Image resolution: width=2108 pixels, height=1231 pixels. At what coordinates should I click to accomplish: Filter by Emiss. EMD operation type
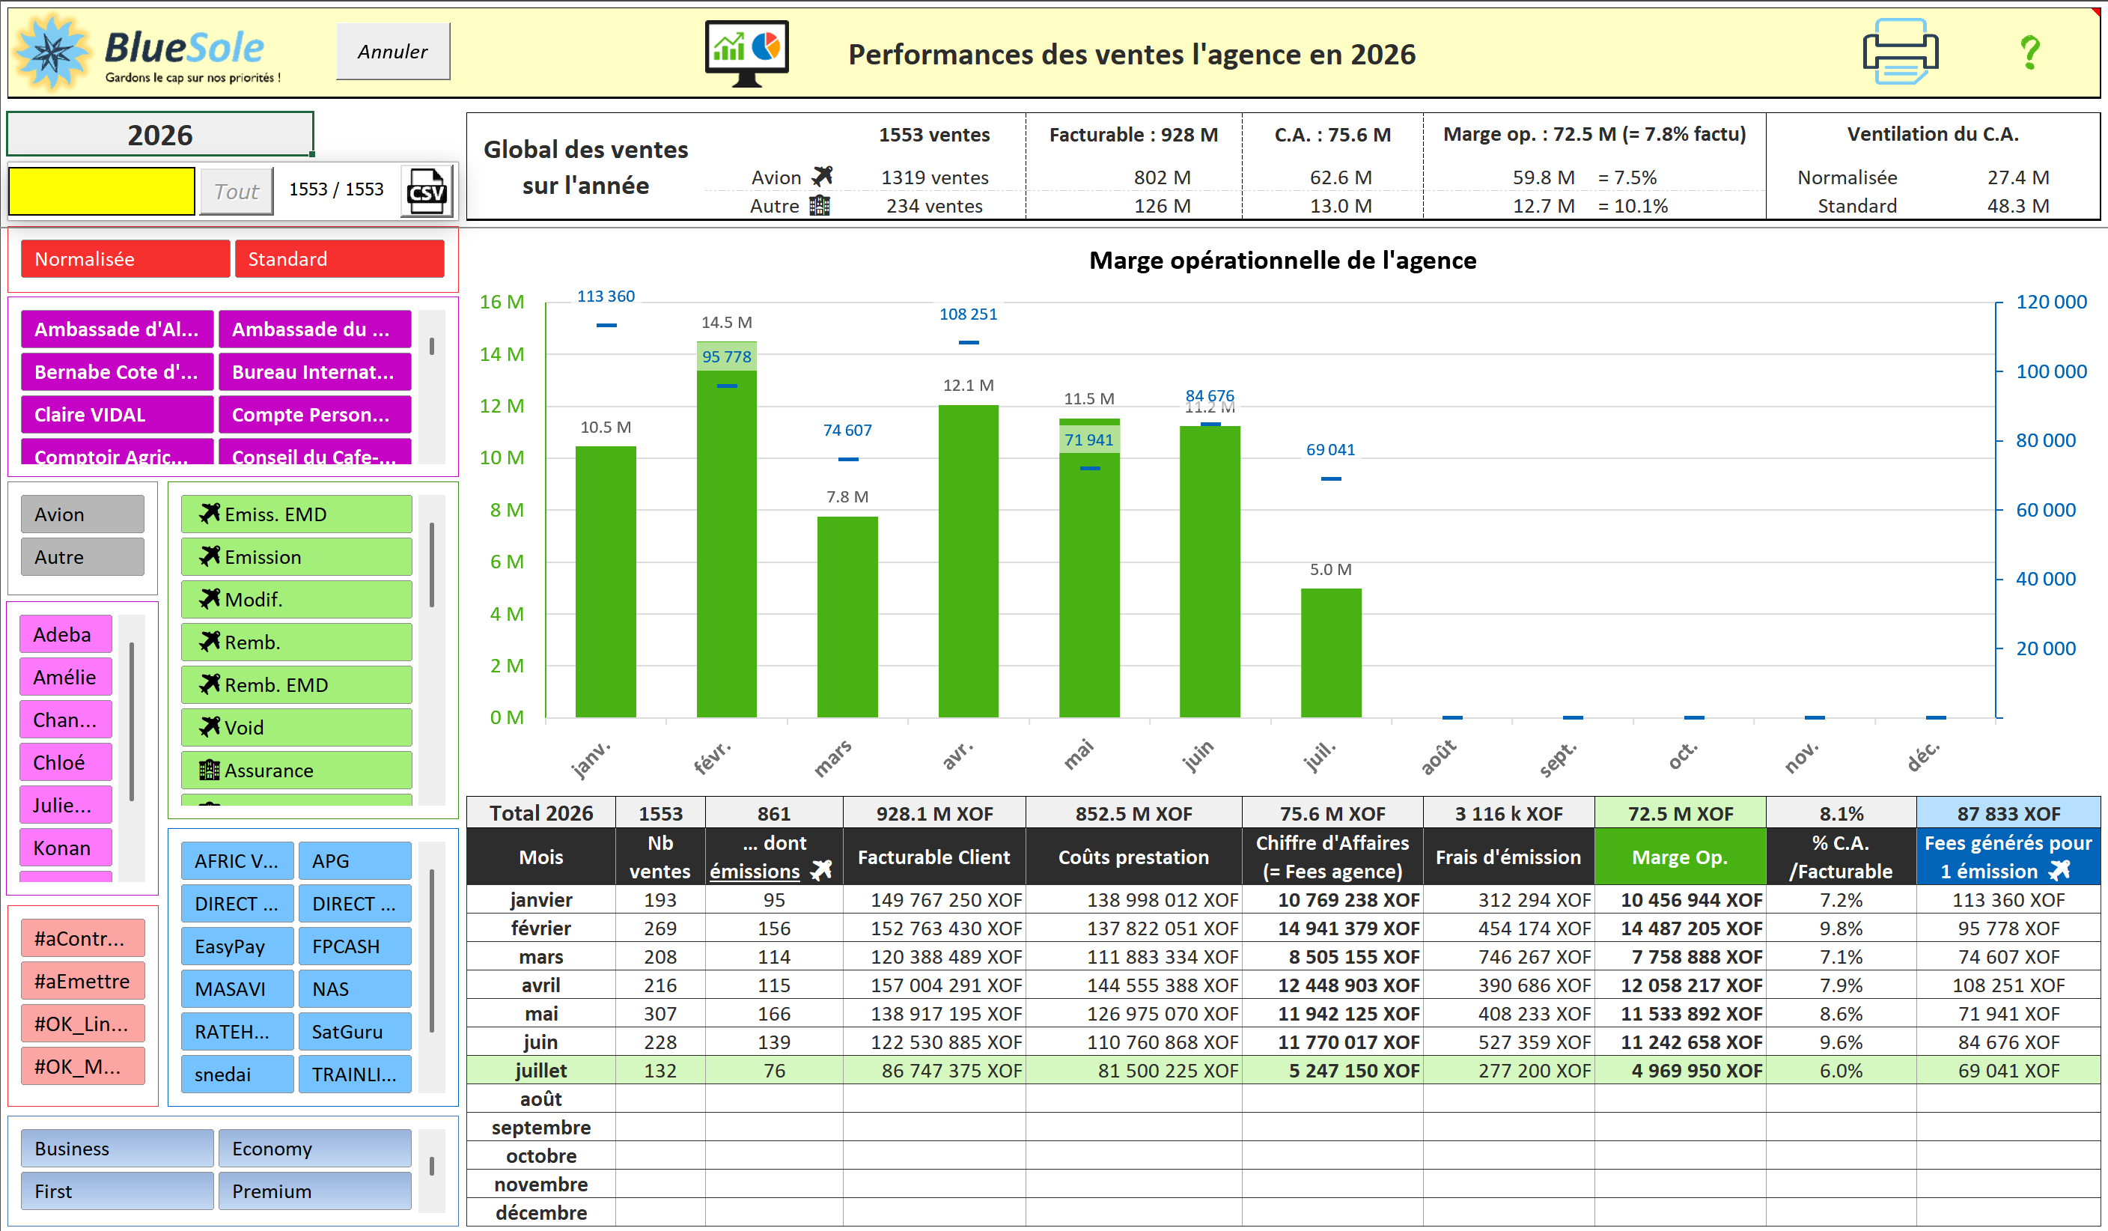(297, 514)
